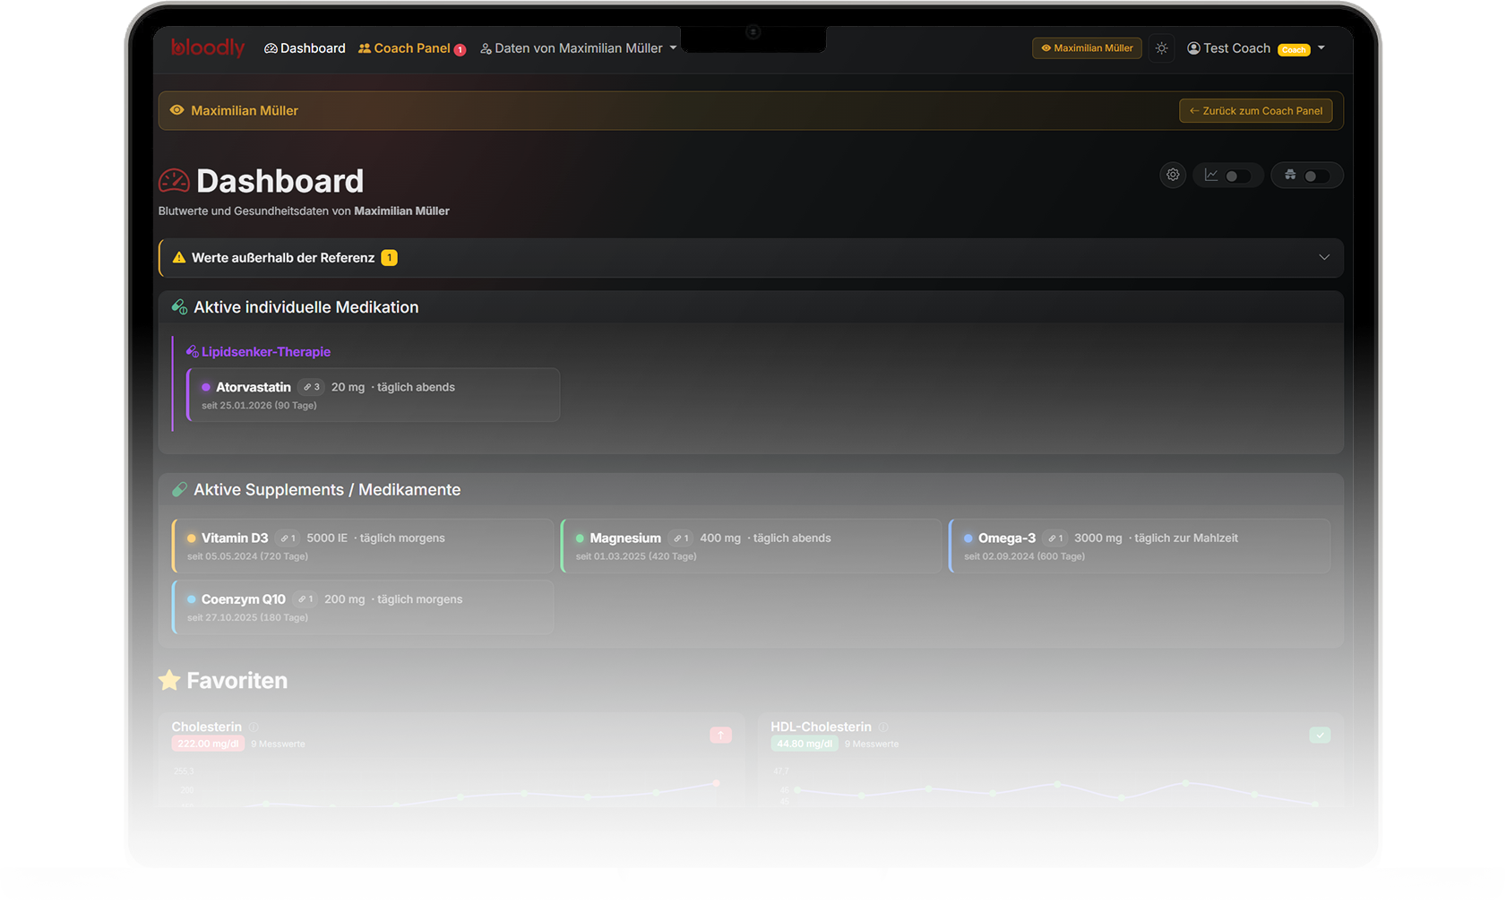This screenshot has width=1506, height=912.
Task: Click the Maximilian Müller viewing eye badge
Action: click(1087, 48)
